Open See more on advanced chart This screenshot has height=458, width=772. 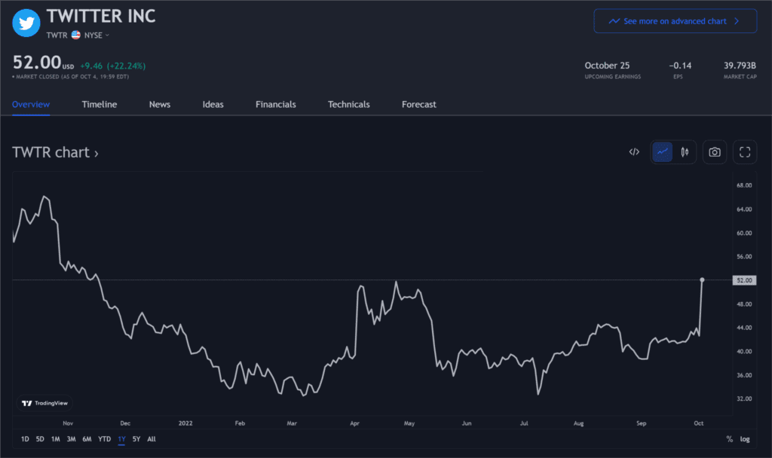[675, 21]
